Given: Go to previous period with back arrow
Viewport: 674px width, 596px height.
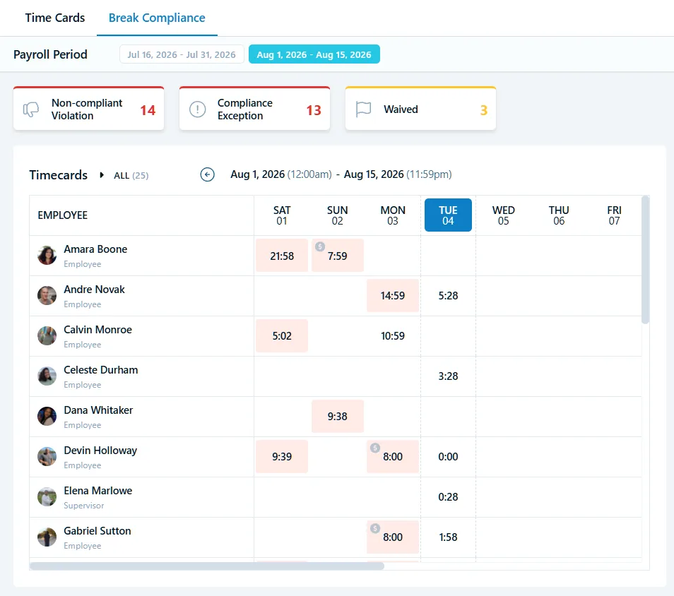Looking at the screenshot, I should [x=207, y=174].
